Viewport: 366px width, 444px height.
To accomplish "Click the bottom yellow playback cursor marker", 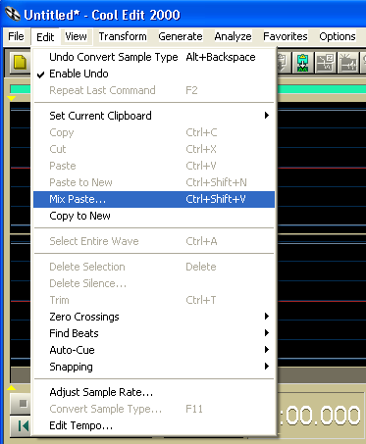I will coord(11,387).
